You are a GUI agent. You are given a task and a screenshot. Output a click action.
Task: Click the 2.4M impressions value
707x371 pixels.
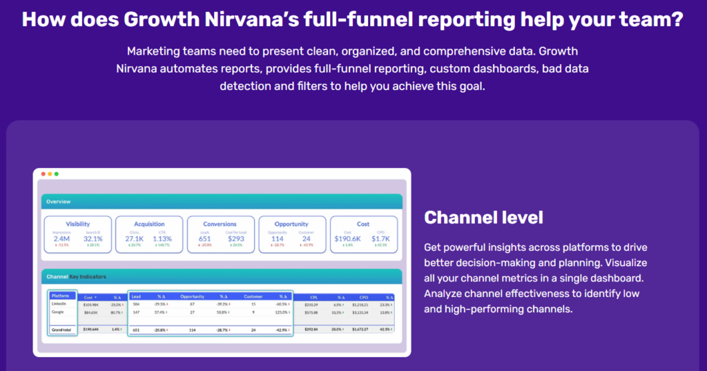pos(61,239)
